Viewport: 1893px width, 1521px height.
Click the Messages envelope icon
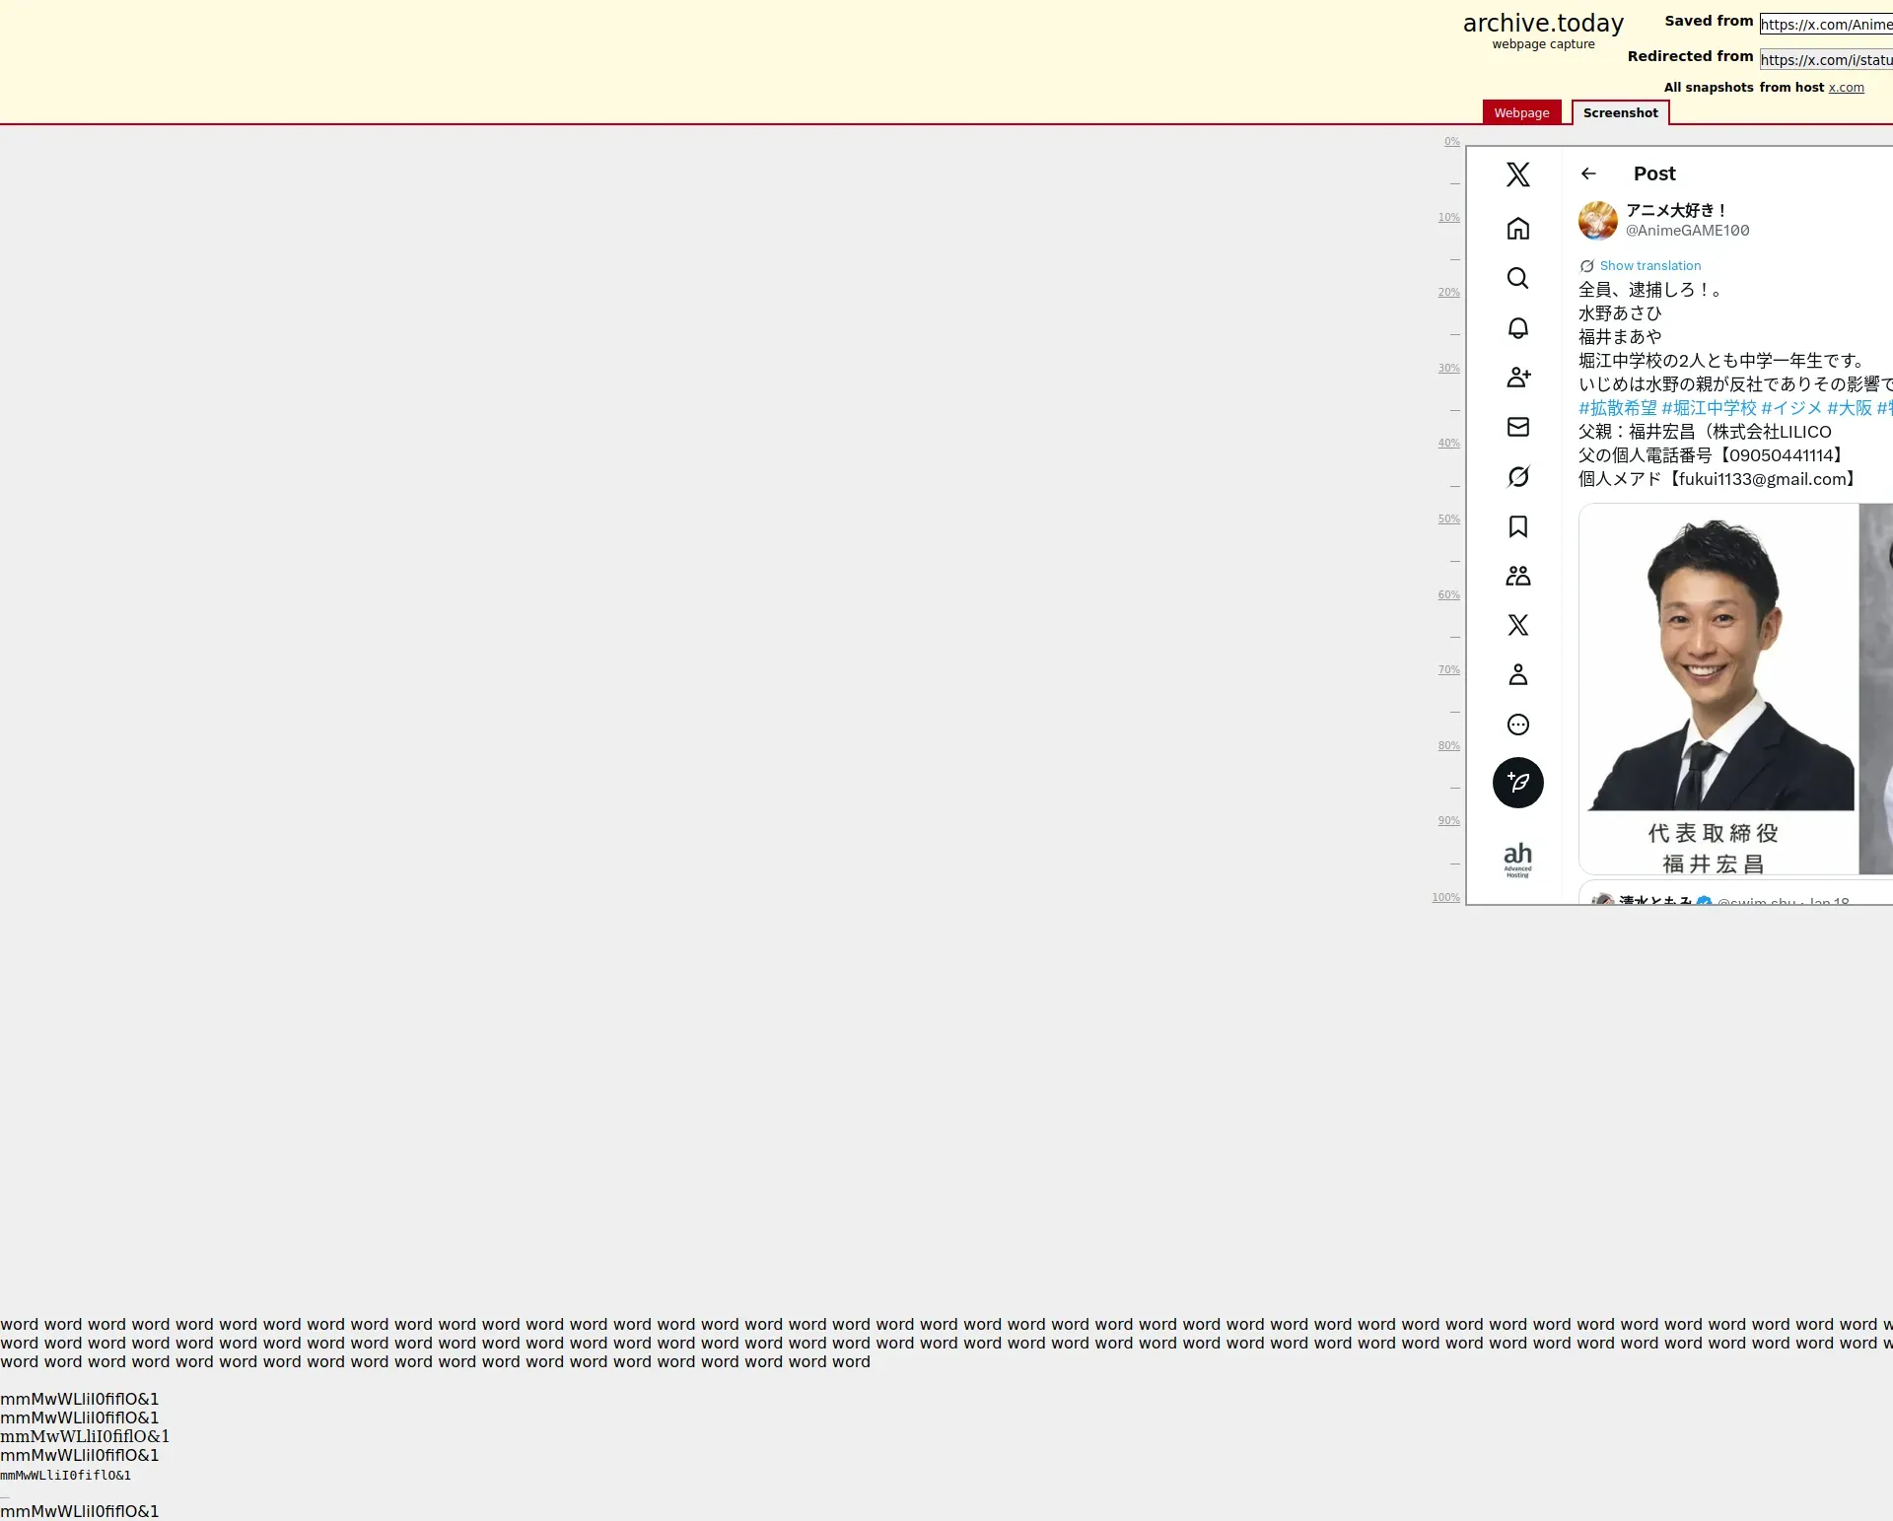[x=1517, y=427]
